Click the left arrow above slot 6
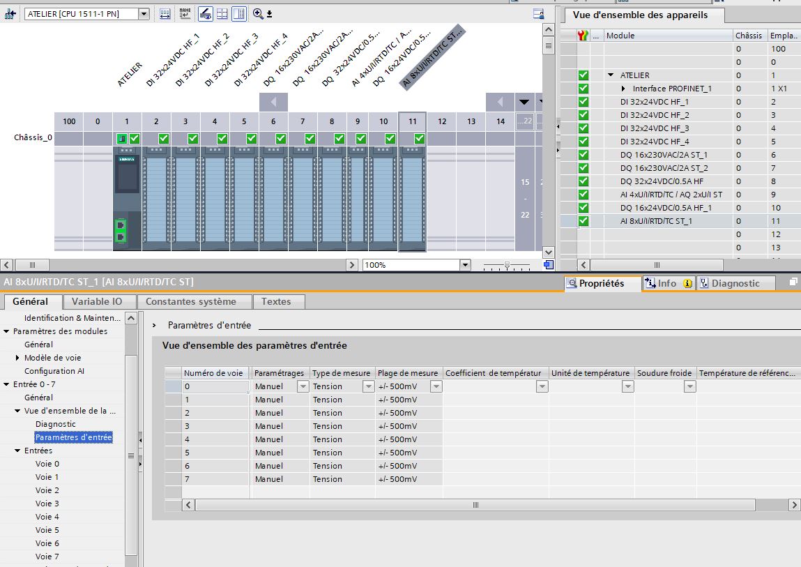This screenshot has width=801, height=567. (x=273, y=103)
